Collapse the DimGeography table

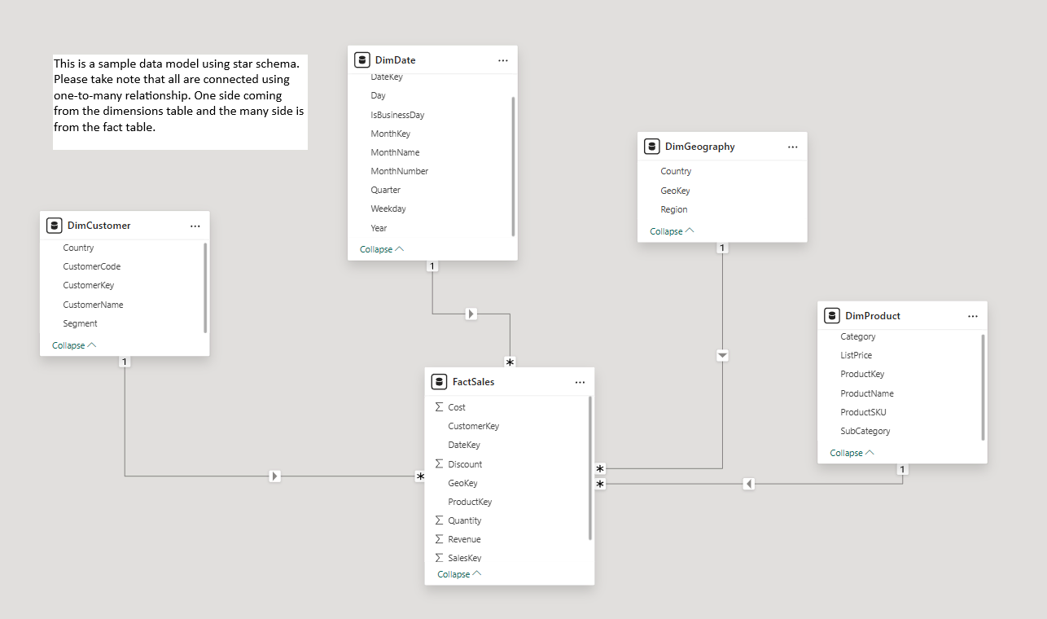(x=672, y=231)
